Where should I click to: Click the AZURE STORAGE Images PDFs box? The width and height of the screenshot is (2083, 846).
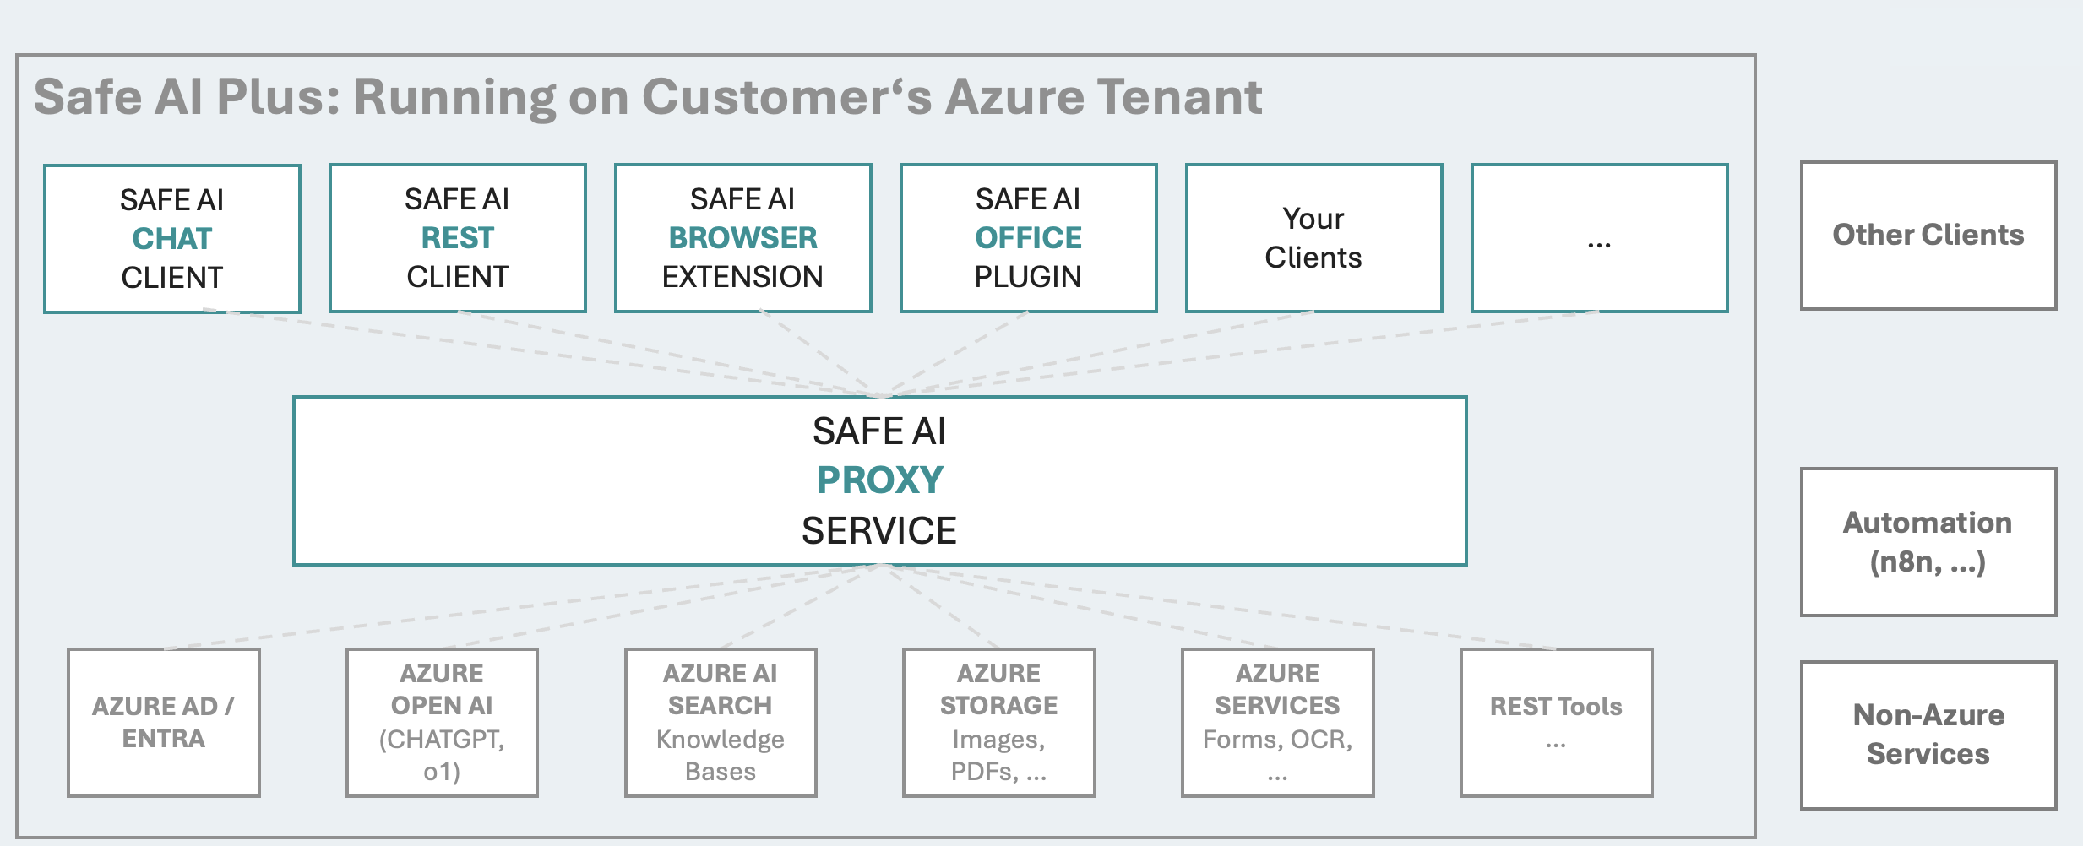click(x=998, y=722)
